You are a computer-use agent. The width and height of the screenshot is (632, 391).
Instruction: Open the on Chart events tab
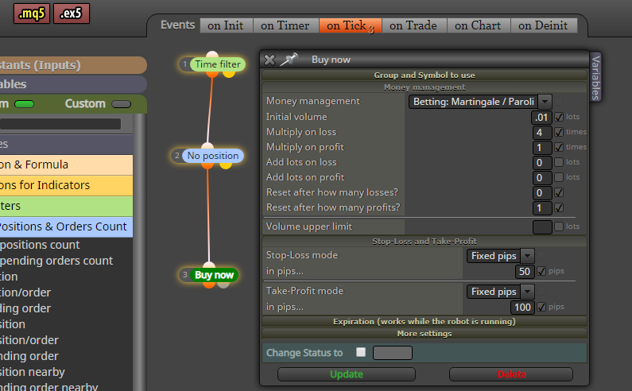[478, 25]
